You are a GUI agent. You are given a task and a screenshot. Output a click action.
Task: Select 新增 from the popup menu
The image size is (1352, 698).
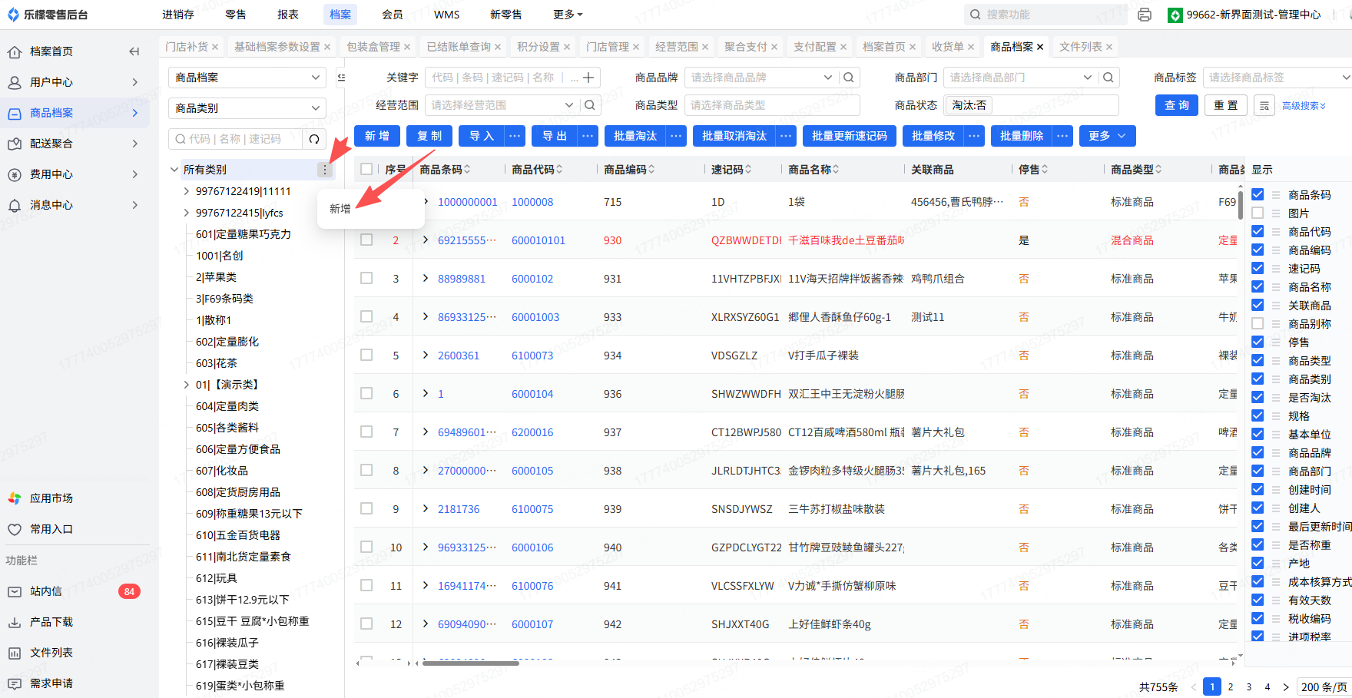[x=340, y=209]
